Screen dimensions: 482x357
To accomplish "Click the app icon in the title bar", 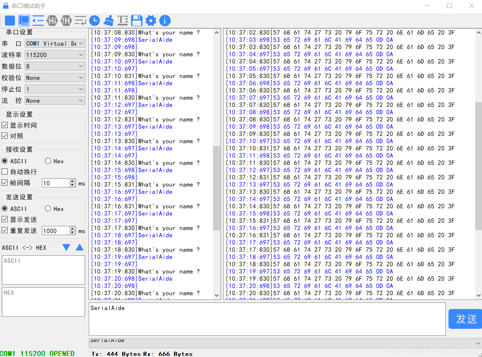I will point(5,6).
